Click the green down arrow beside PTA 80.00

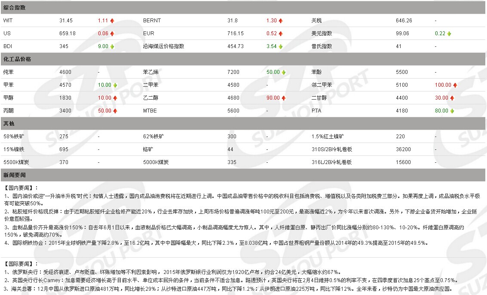click(x=452, y=111)
